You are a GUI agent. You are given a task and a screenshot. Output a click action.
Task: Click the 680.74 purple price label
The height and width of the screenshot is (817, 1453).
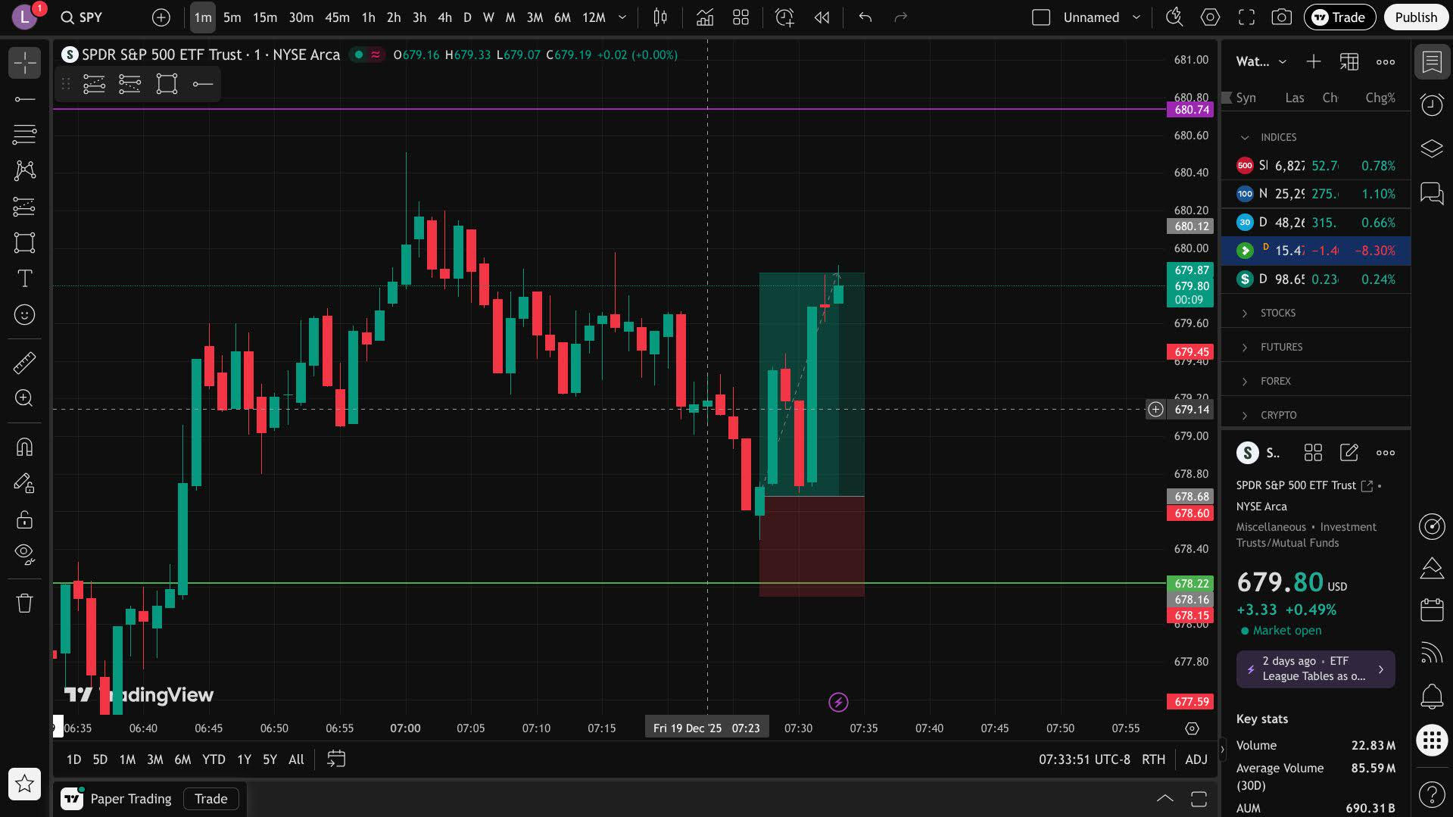click(1192, 110)
